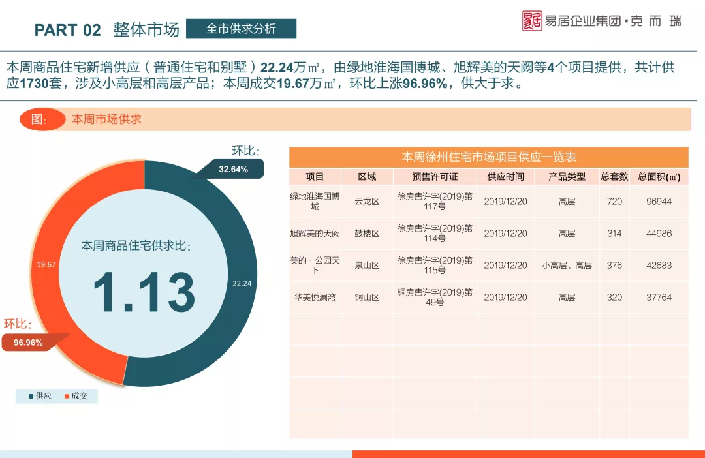Click the 96944 total area cell
This screenshot has width=705, height=458.
coord(659,202)
